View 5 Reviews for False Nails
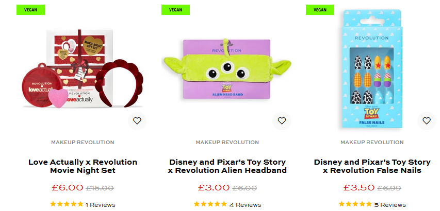The width and height of the screenshot is (440, 211). pyautogui.click(x=390, y=205)
